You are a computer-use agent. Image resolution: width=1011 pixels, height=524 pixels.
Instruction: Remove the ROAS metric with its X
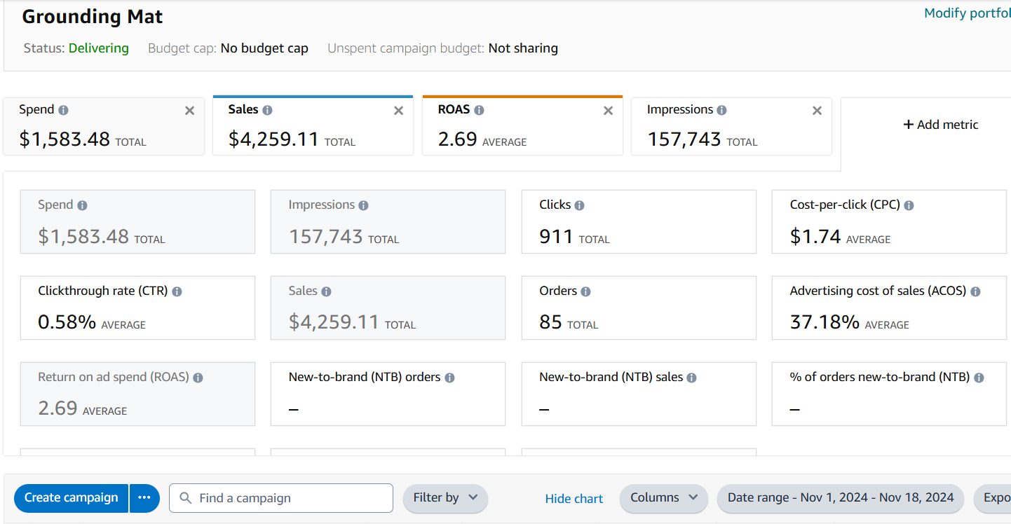click(x=608, y=111)
